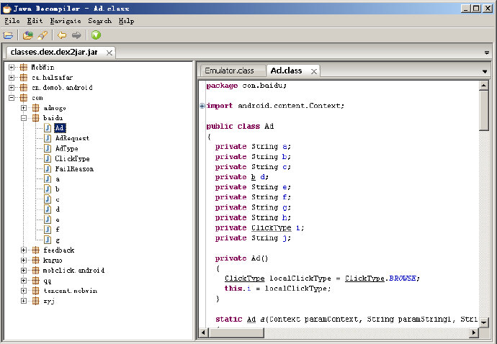Click the baidu package icon
The width and height of the screenshot is (497, 344).
(36, 118)
